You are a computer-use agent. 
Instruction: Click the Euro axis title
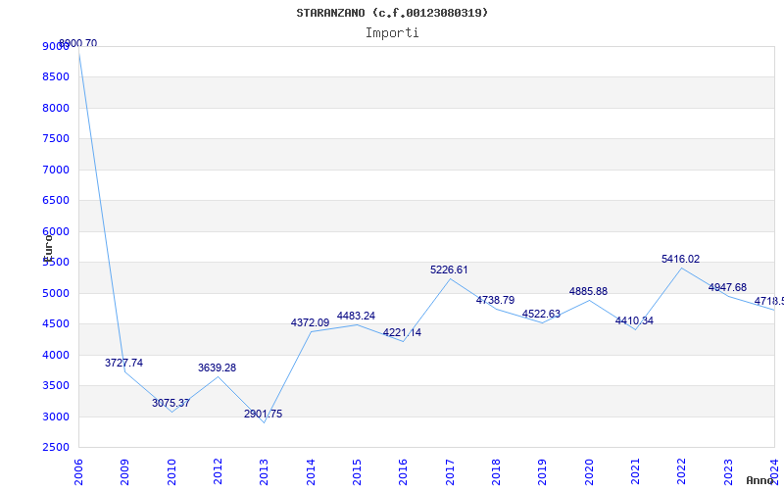[48, 248]
